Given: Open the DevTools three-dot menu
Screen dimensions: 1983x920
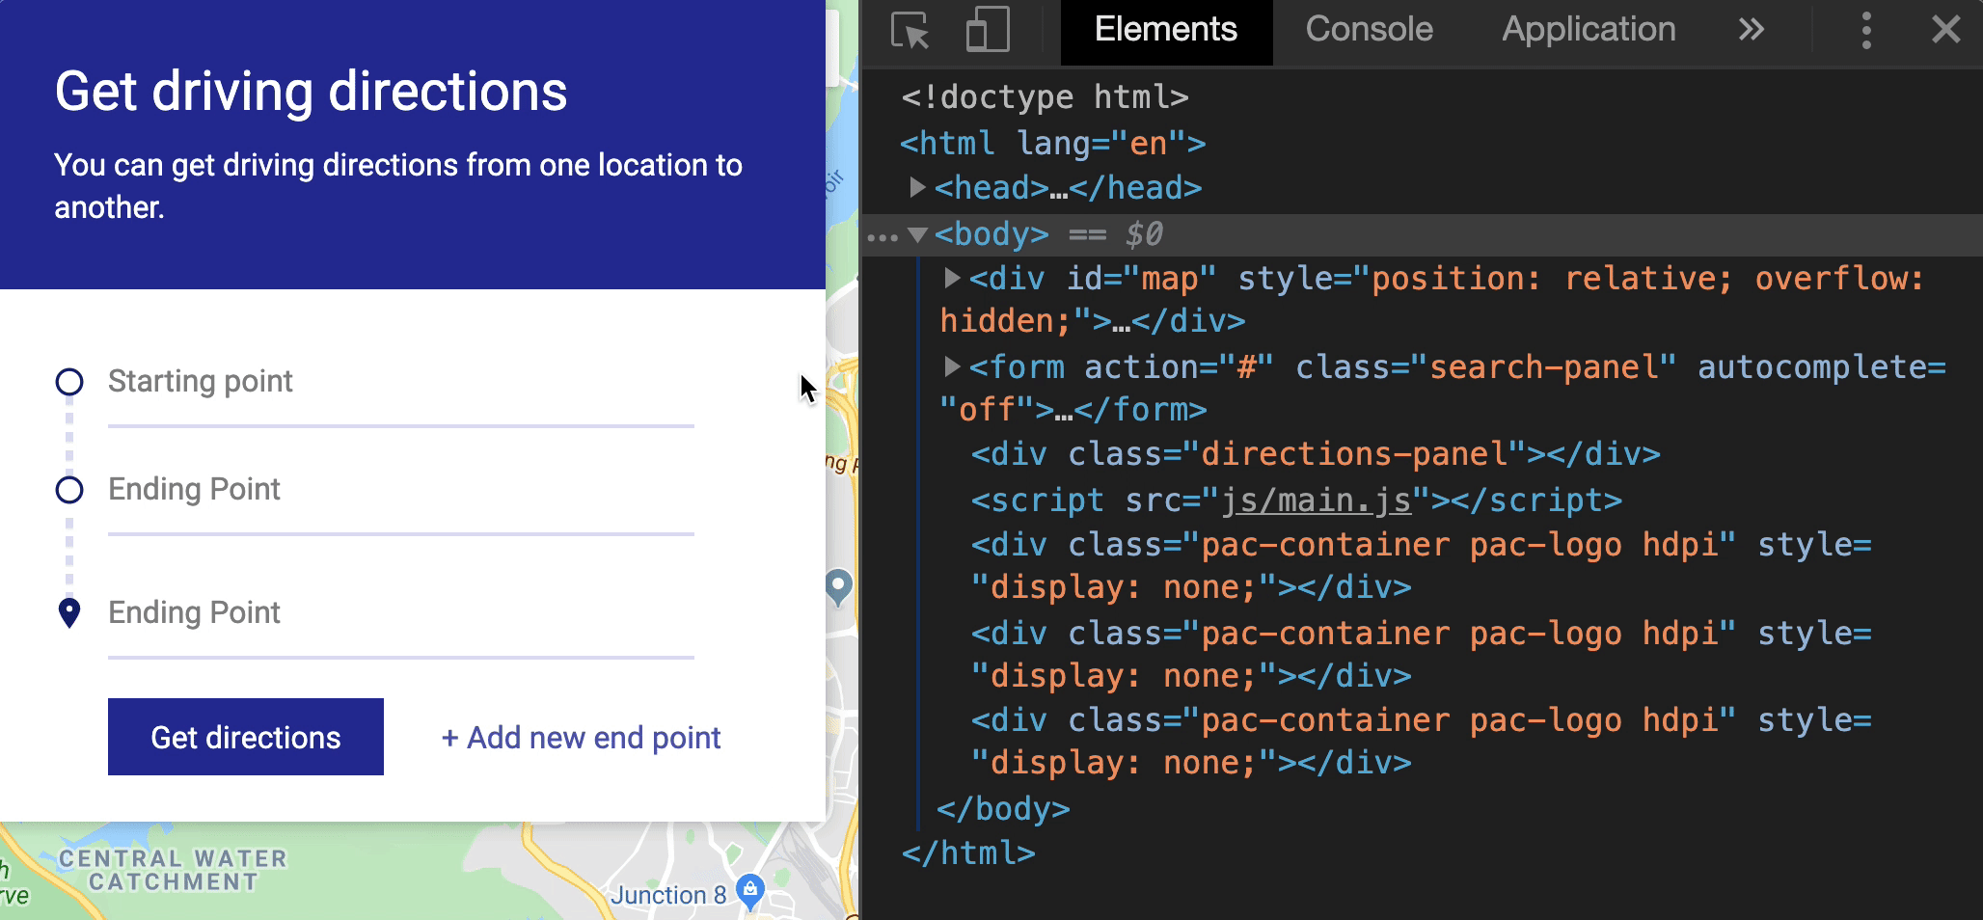Looking at the screenshot, I should pyautogui.click(x=1866, y=30).
